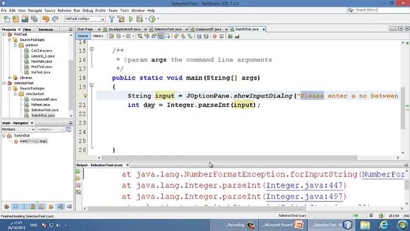The height and width of the screenshot is (231, 410).
Task: Expand the Libraries node under PrintTest
Action: pos(10,78)
